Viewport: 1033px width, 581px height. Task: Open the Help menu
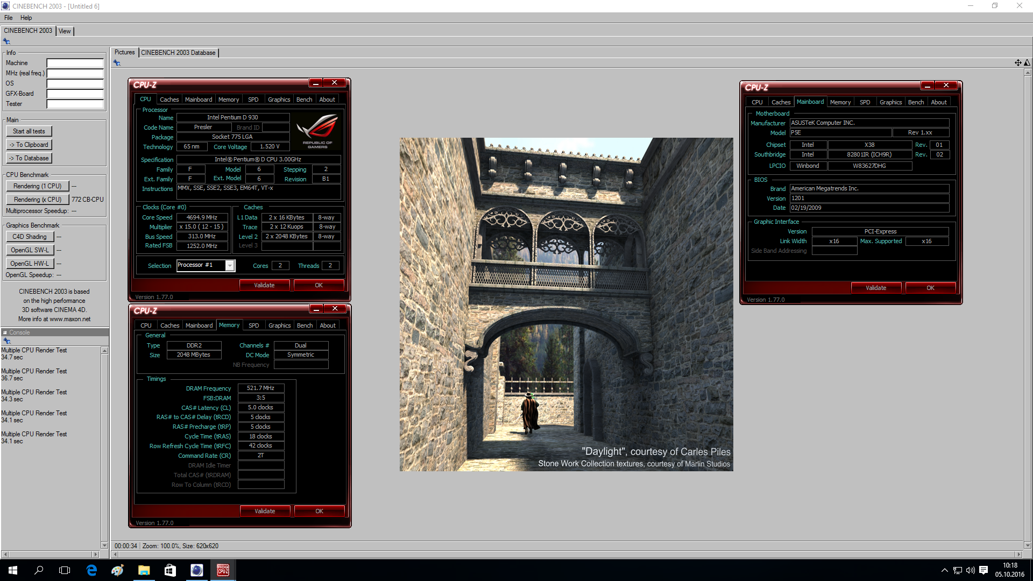(x=26, y=18)
